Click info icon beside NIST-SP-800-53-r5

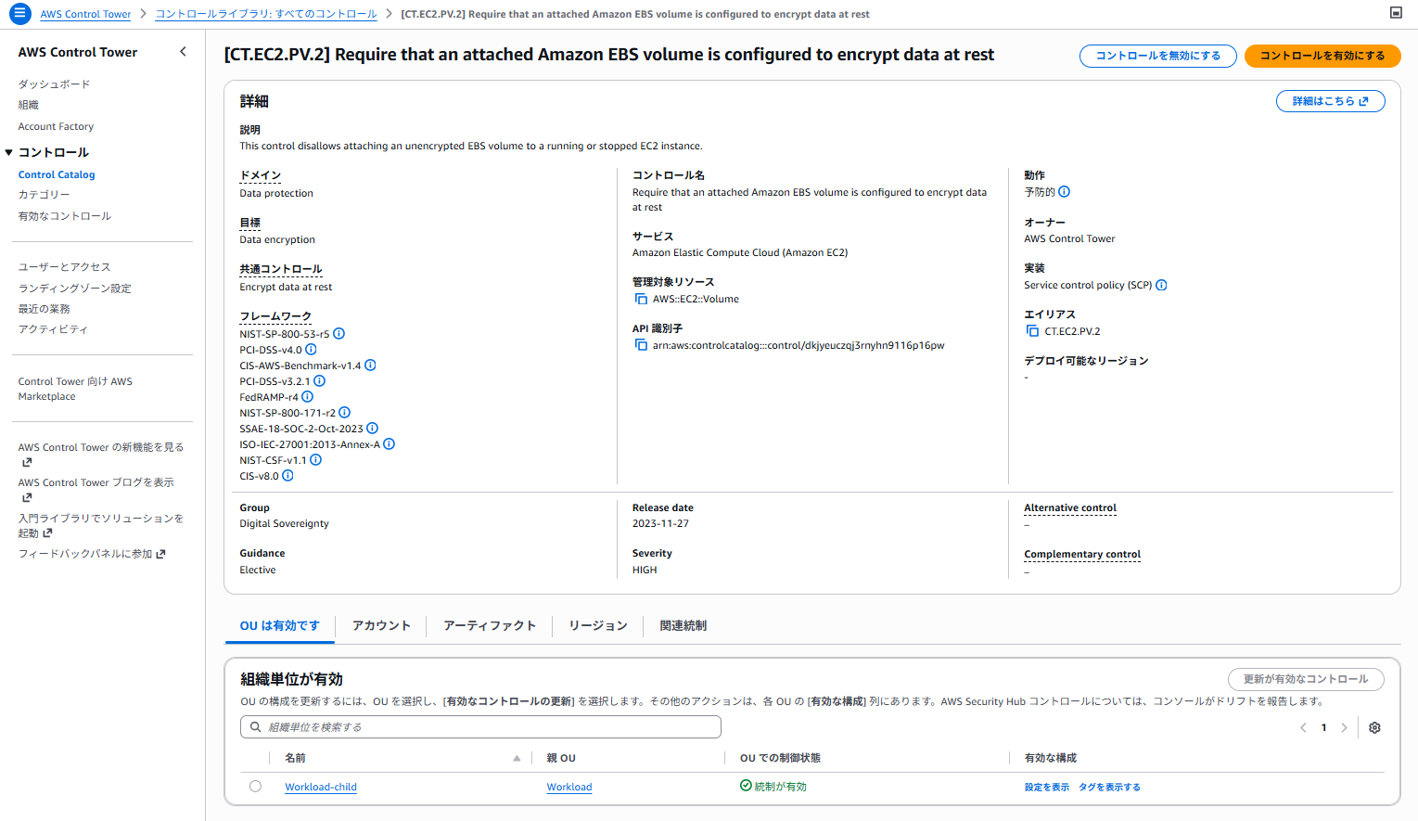[339, 334]
